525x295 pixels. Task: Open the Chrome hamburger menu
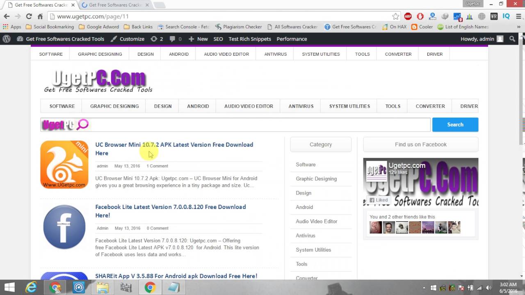point(518,16)
